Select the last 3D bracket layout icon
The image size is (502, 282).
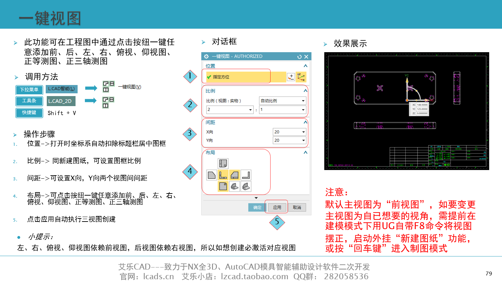click(246, 186)
